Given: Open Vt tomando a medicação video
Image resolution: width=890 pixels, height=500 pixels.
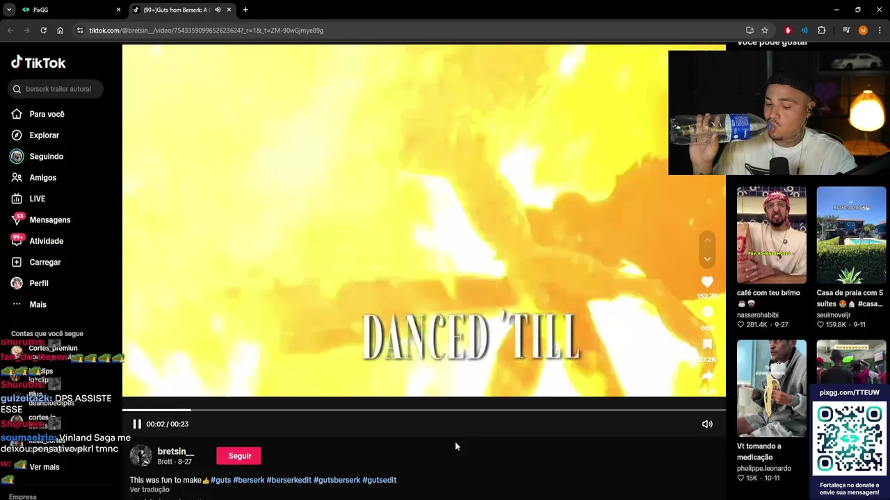Looking at the screenshot, I should 772,387.
